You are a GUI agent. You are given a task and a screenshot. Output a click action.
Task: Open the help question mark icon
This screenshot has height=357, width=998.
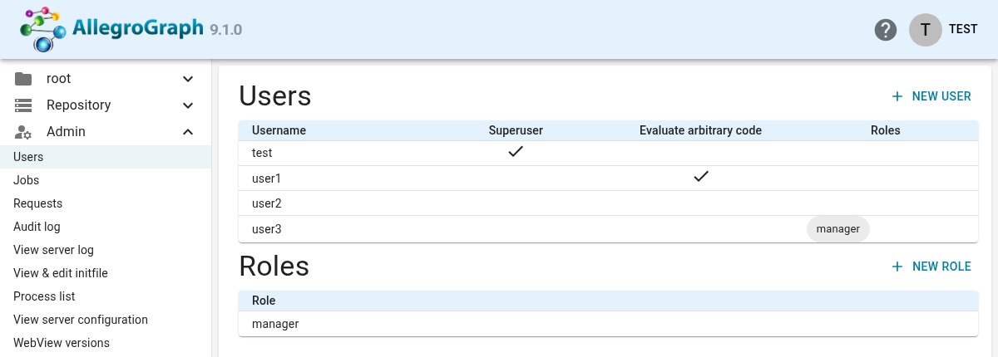point(886,29)
